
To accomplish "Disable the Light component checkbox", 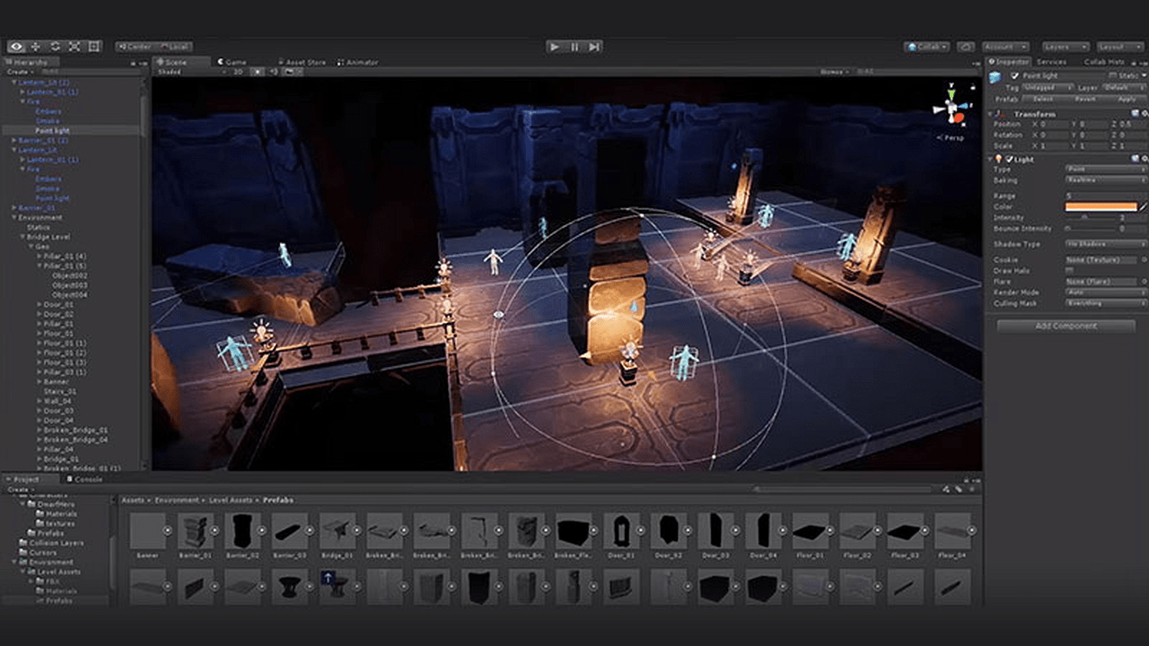I will [x=1009, y=159].
